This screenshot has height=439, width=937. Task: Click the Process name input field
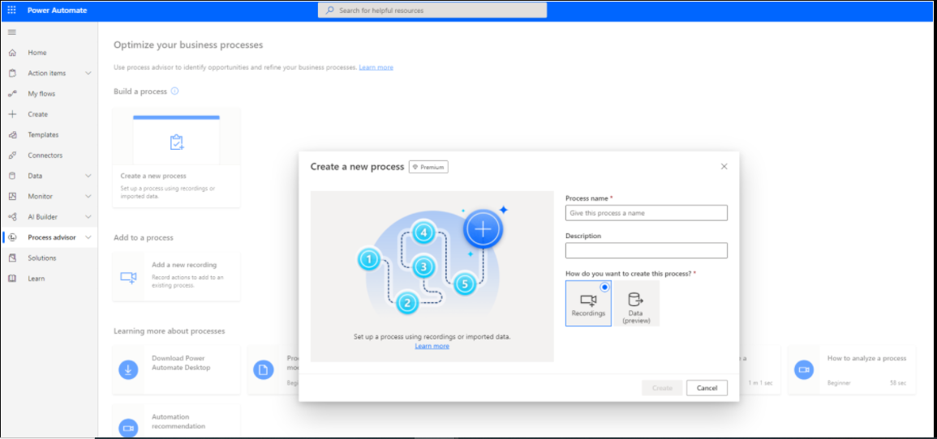pos(646,213)
